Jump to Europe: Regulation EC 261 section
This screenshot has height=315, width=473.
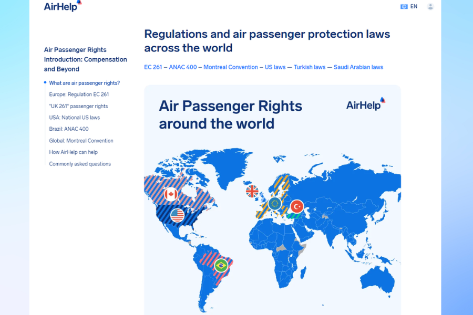[x=79, y=94]
